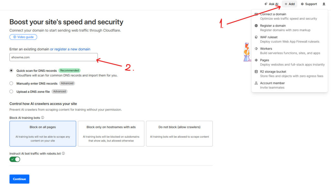Select Quick scan for DNS records
The image size is (331, 190).
tap(11, 71)
